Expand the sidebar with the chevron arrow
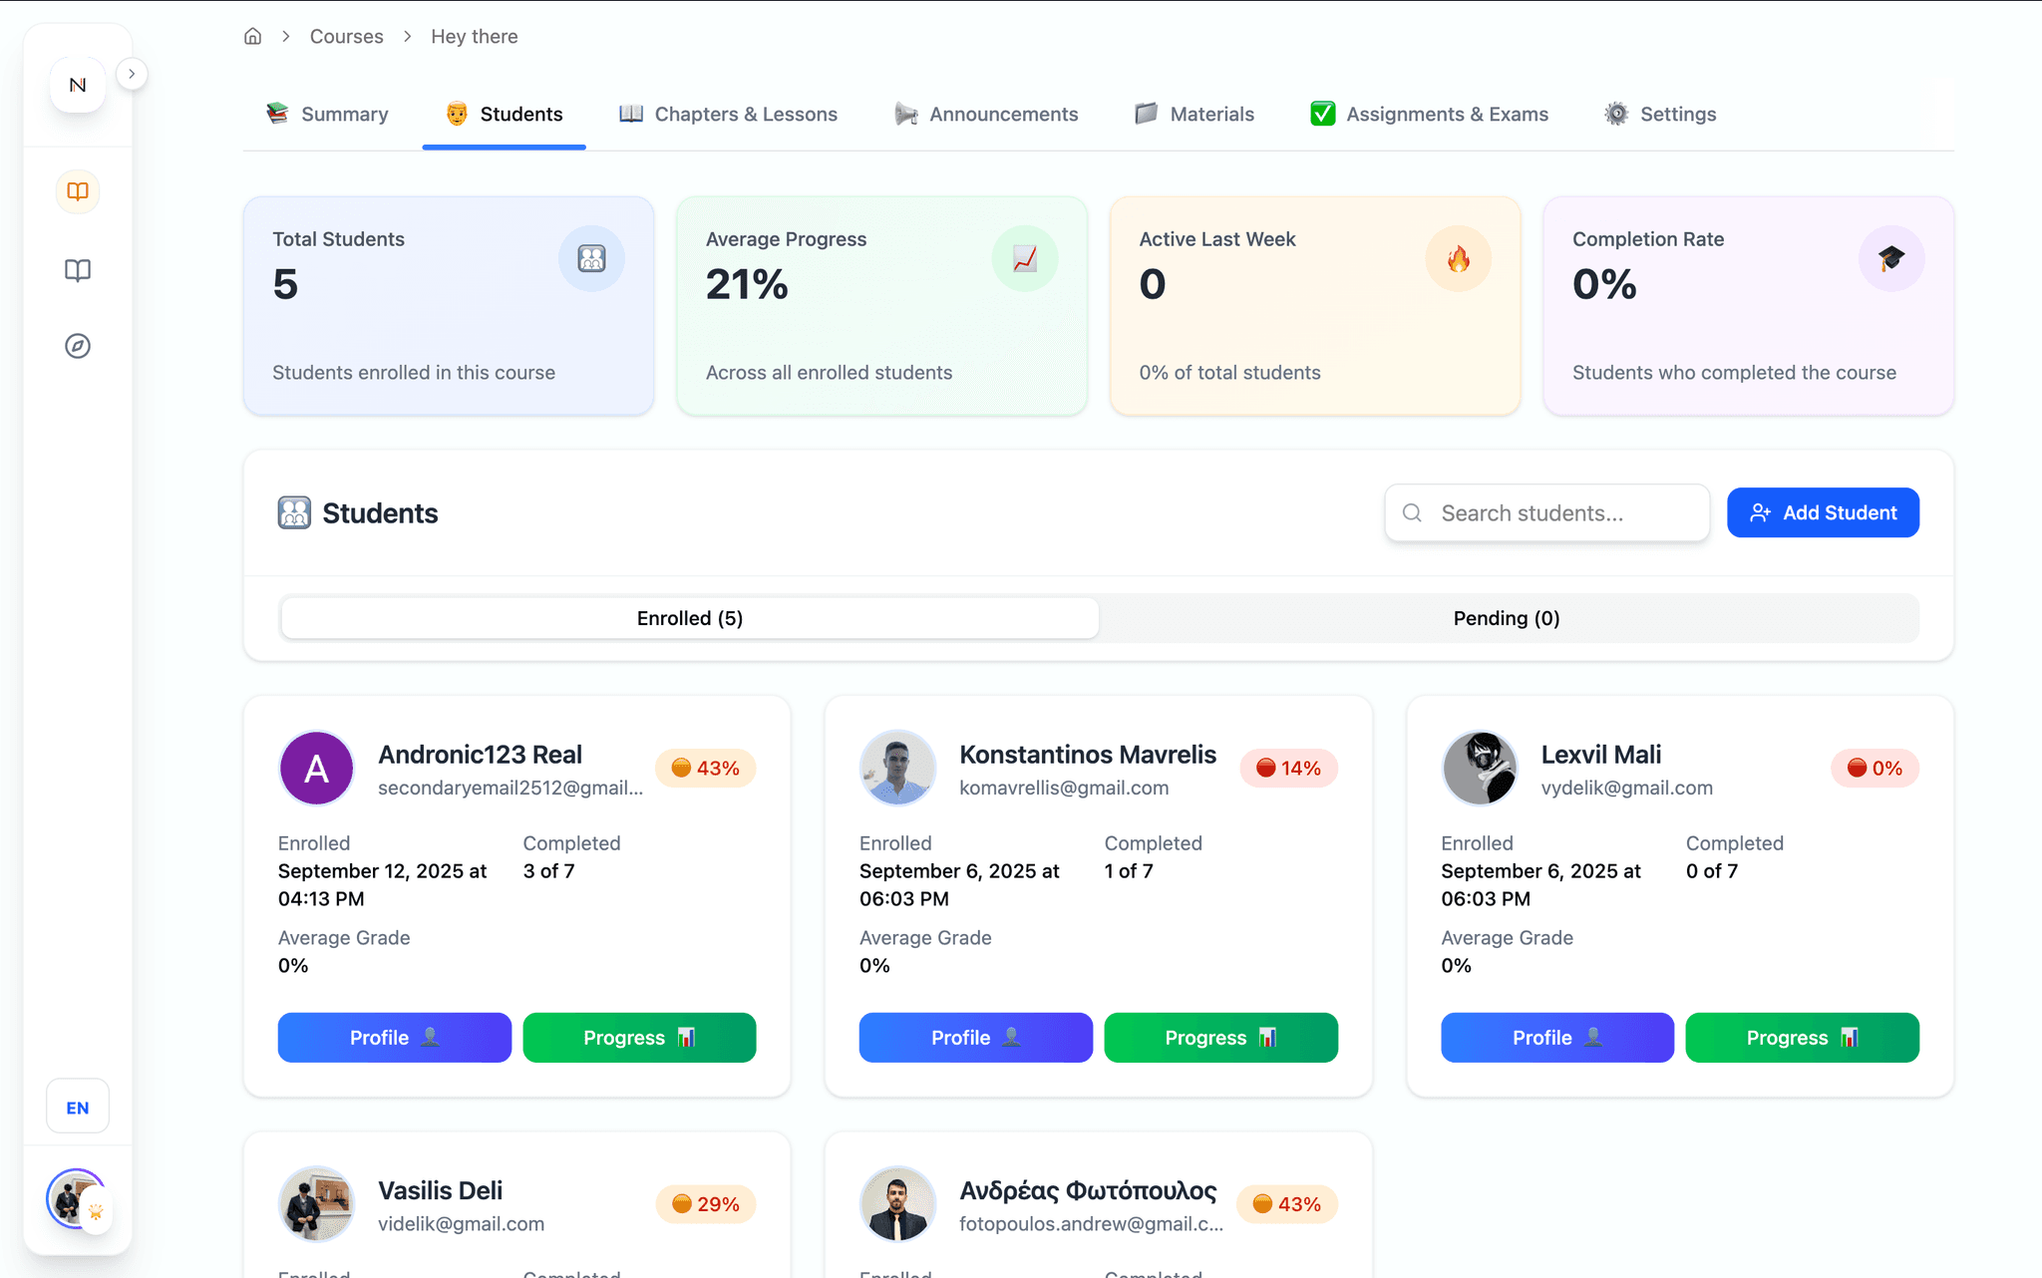Screen dimensions: 2042x1278 coord(132,74)
